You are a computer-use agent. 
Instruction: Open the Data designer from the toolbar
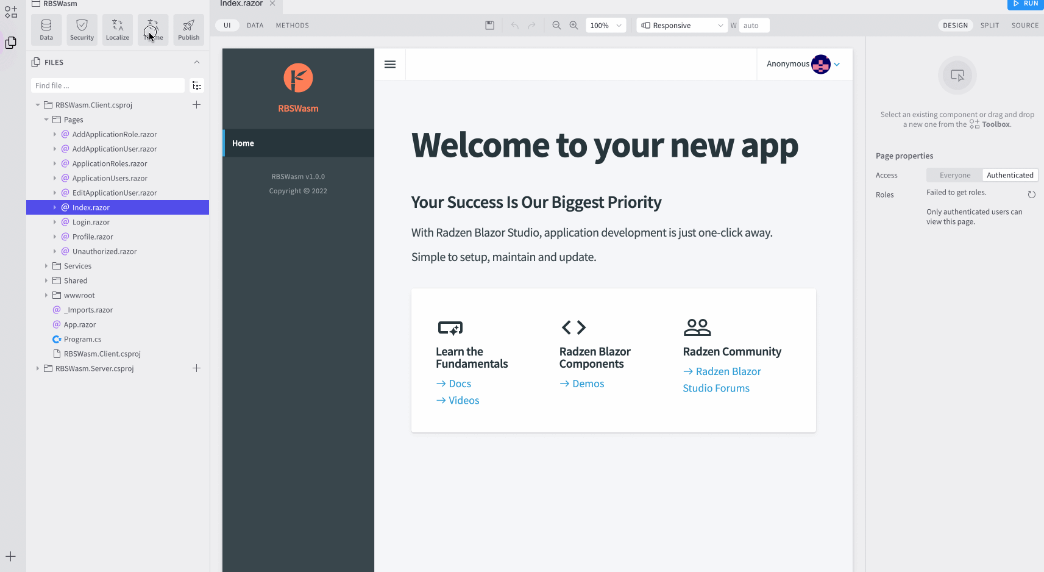[46, 29]
